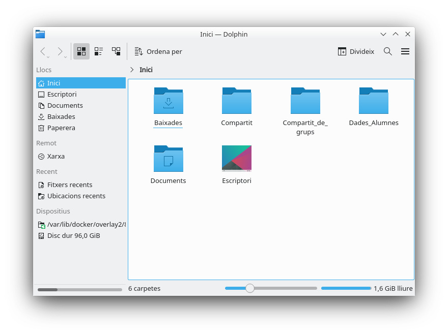Viewport: 448px width, 335px height.
Task: Expand the breadcrumb chevron before Inici
Action: 132,70
